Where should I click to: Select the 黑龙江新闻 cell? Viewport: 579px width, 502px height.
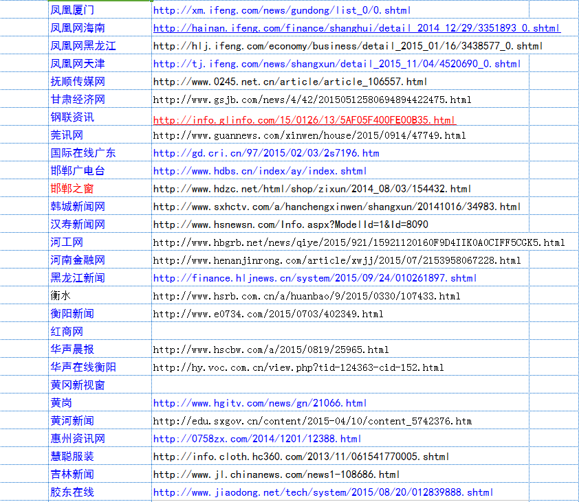[x=100, y=277]
